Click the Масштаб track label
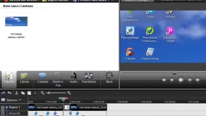The height and width of the screenshot is (116, 206). (x=14, y=113)
